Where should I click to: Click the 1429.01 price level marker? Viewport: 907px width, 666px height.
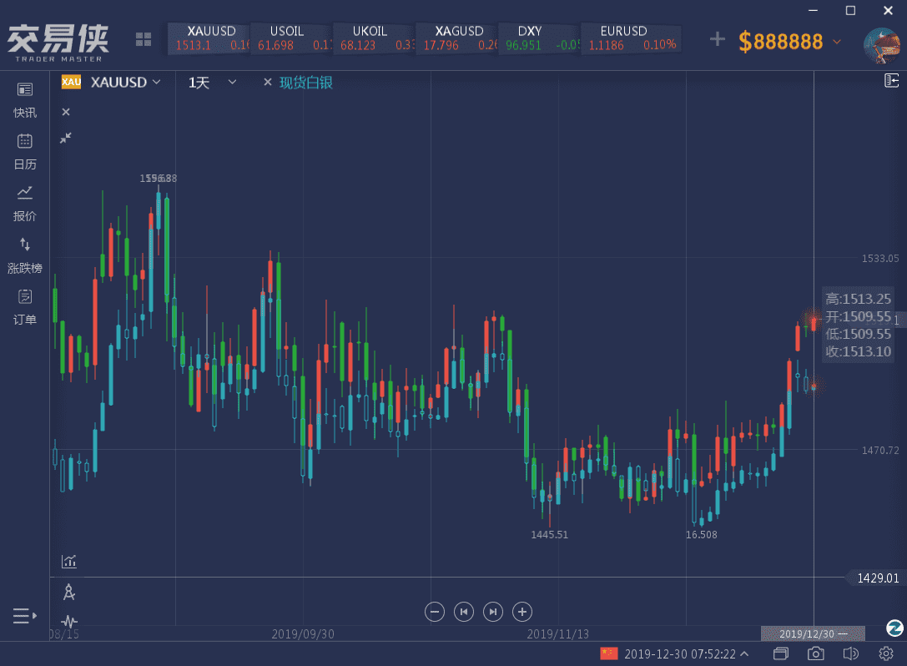click(x=877, y=578)
